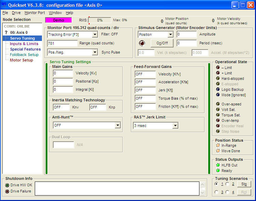The image size is (256, 201).
Task: Click the Knp inertia matching field
Action: (x=98, y=107)
